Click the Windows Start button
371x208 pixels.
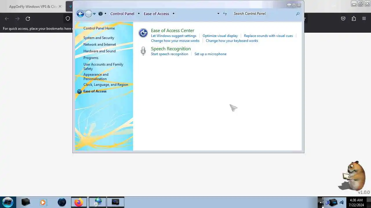(8, 202)
